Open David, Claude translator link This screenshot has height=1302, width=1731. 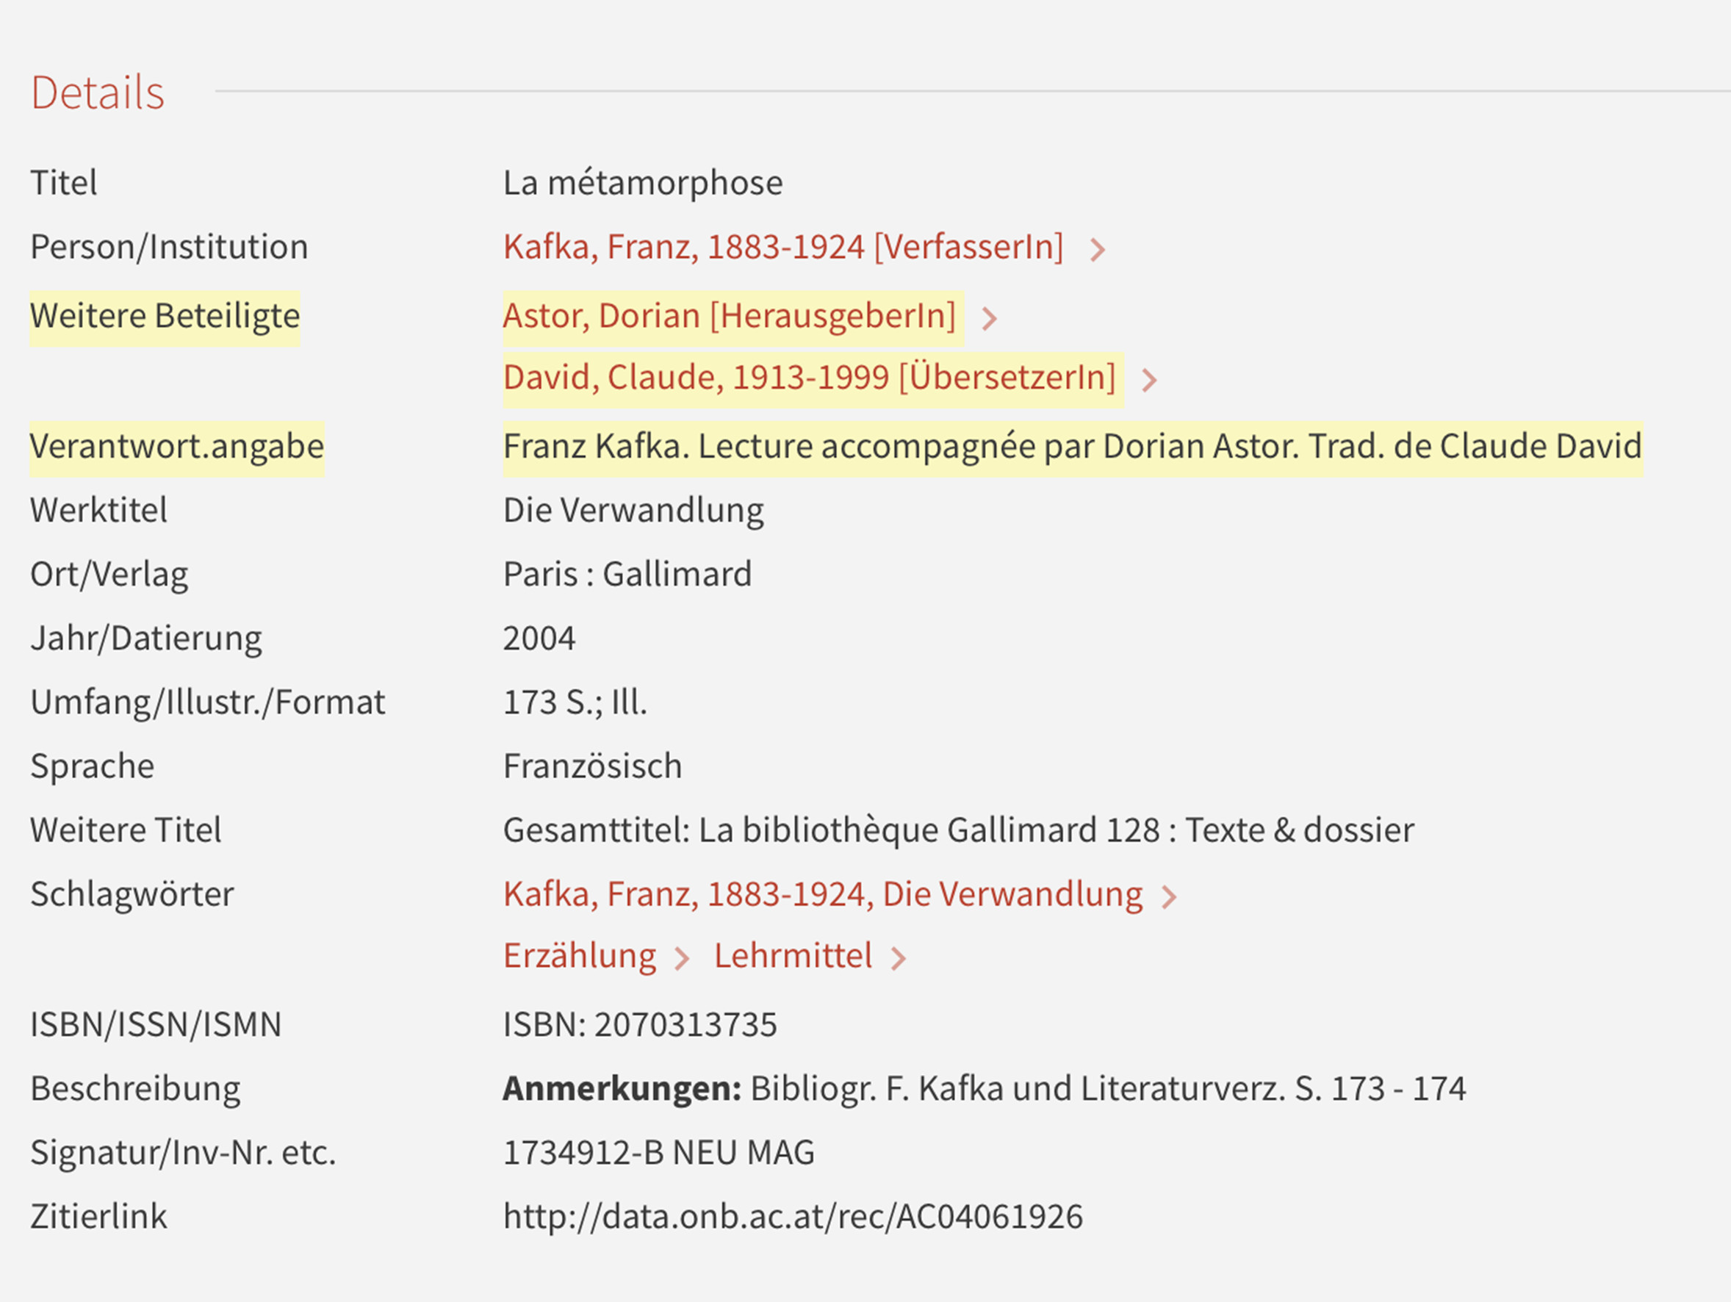click(810, 378)
